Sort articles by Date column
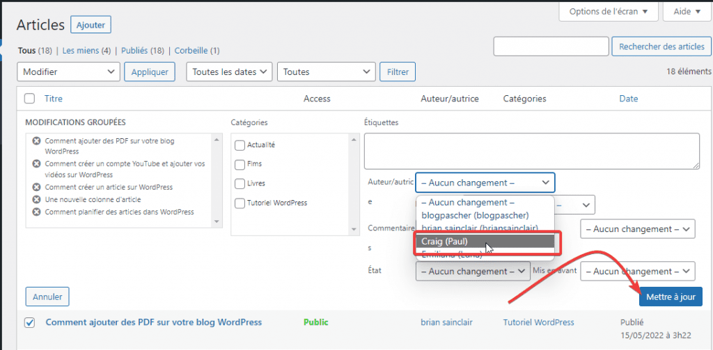The width and height of the screenshot is (713, 350). point(629,99)
